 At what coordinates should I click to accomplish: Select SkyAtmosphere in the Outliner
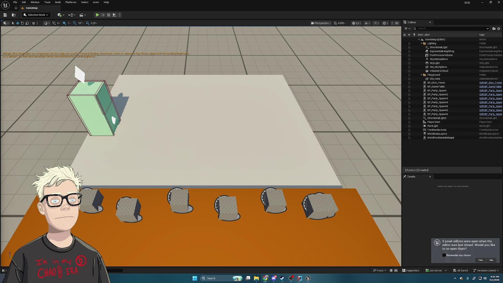pyautogui.click(x=439, y=59)
